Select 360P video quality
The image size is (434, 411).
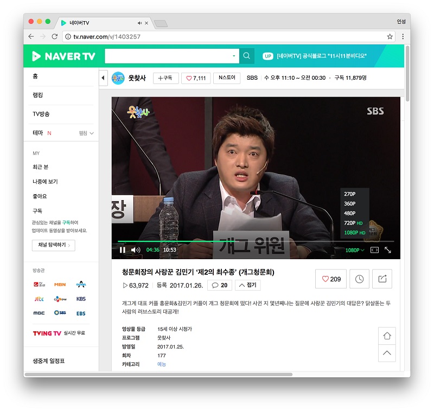point(350,203)
